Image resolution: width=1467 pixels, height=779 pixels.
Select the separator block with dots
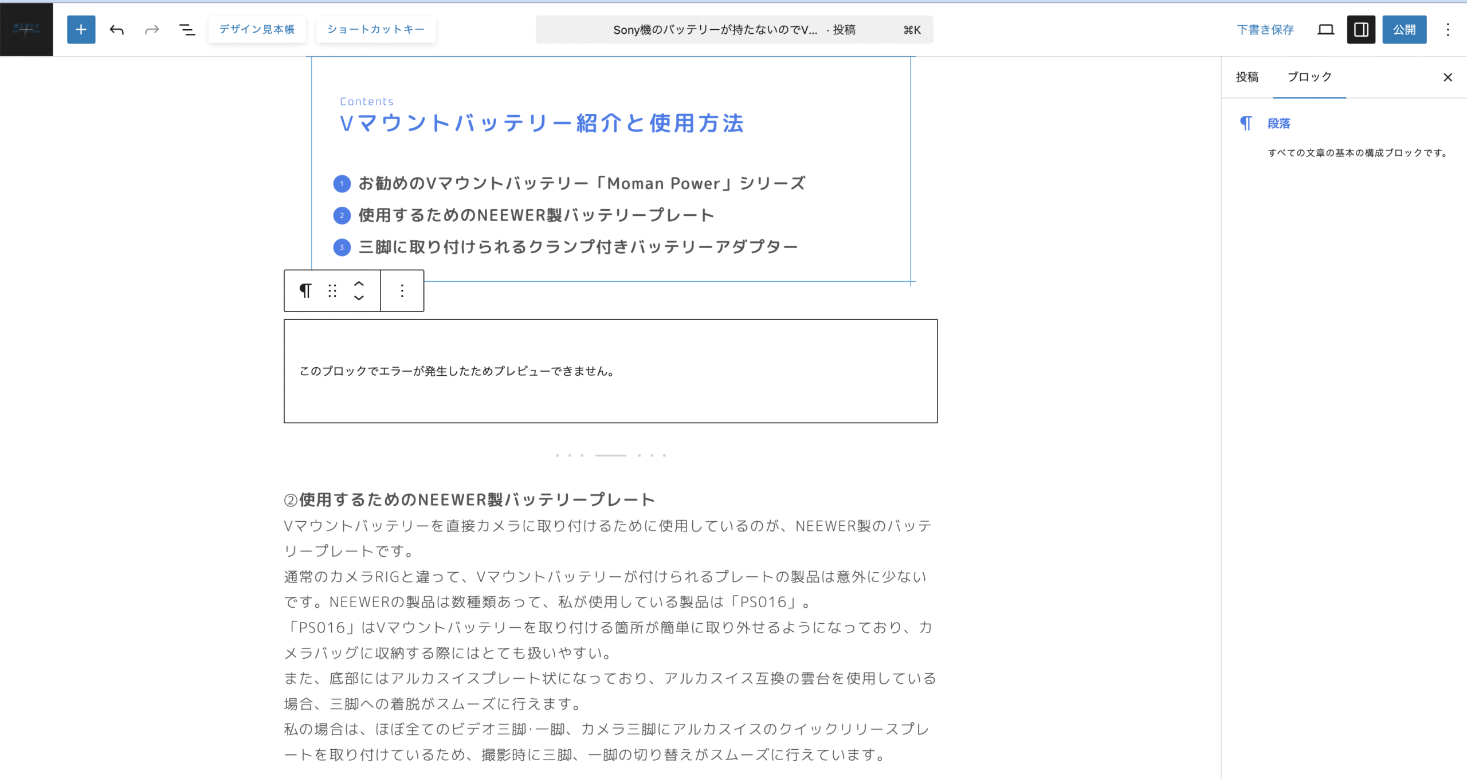(611, 455)
